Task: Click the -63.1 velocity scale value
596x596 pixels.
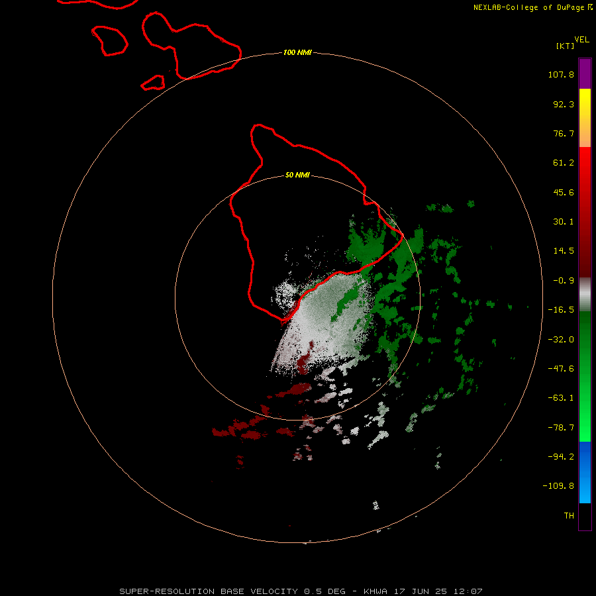Action: [561, 398]
